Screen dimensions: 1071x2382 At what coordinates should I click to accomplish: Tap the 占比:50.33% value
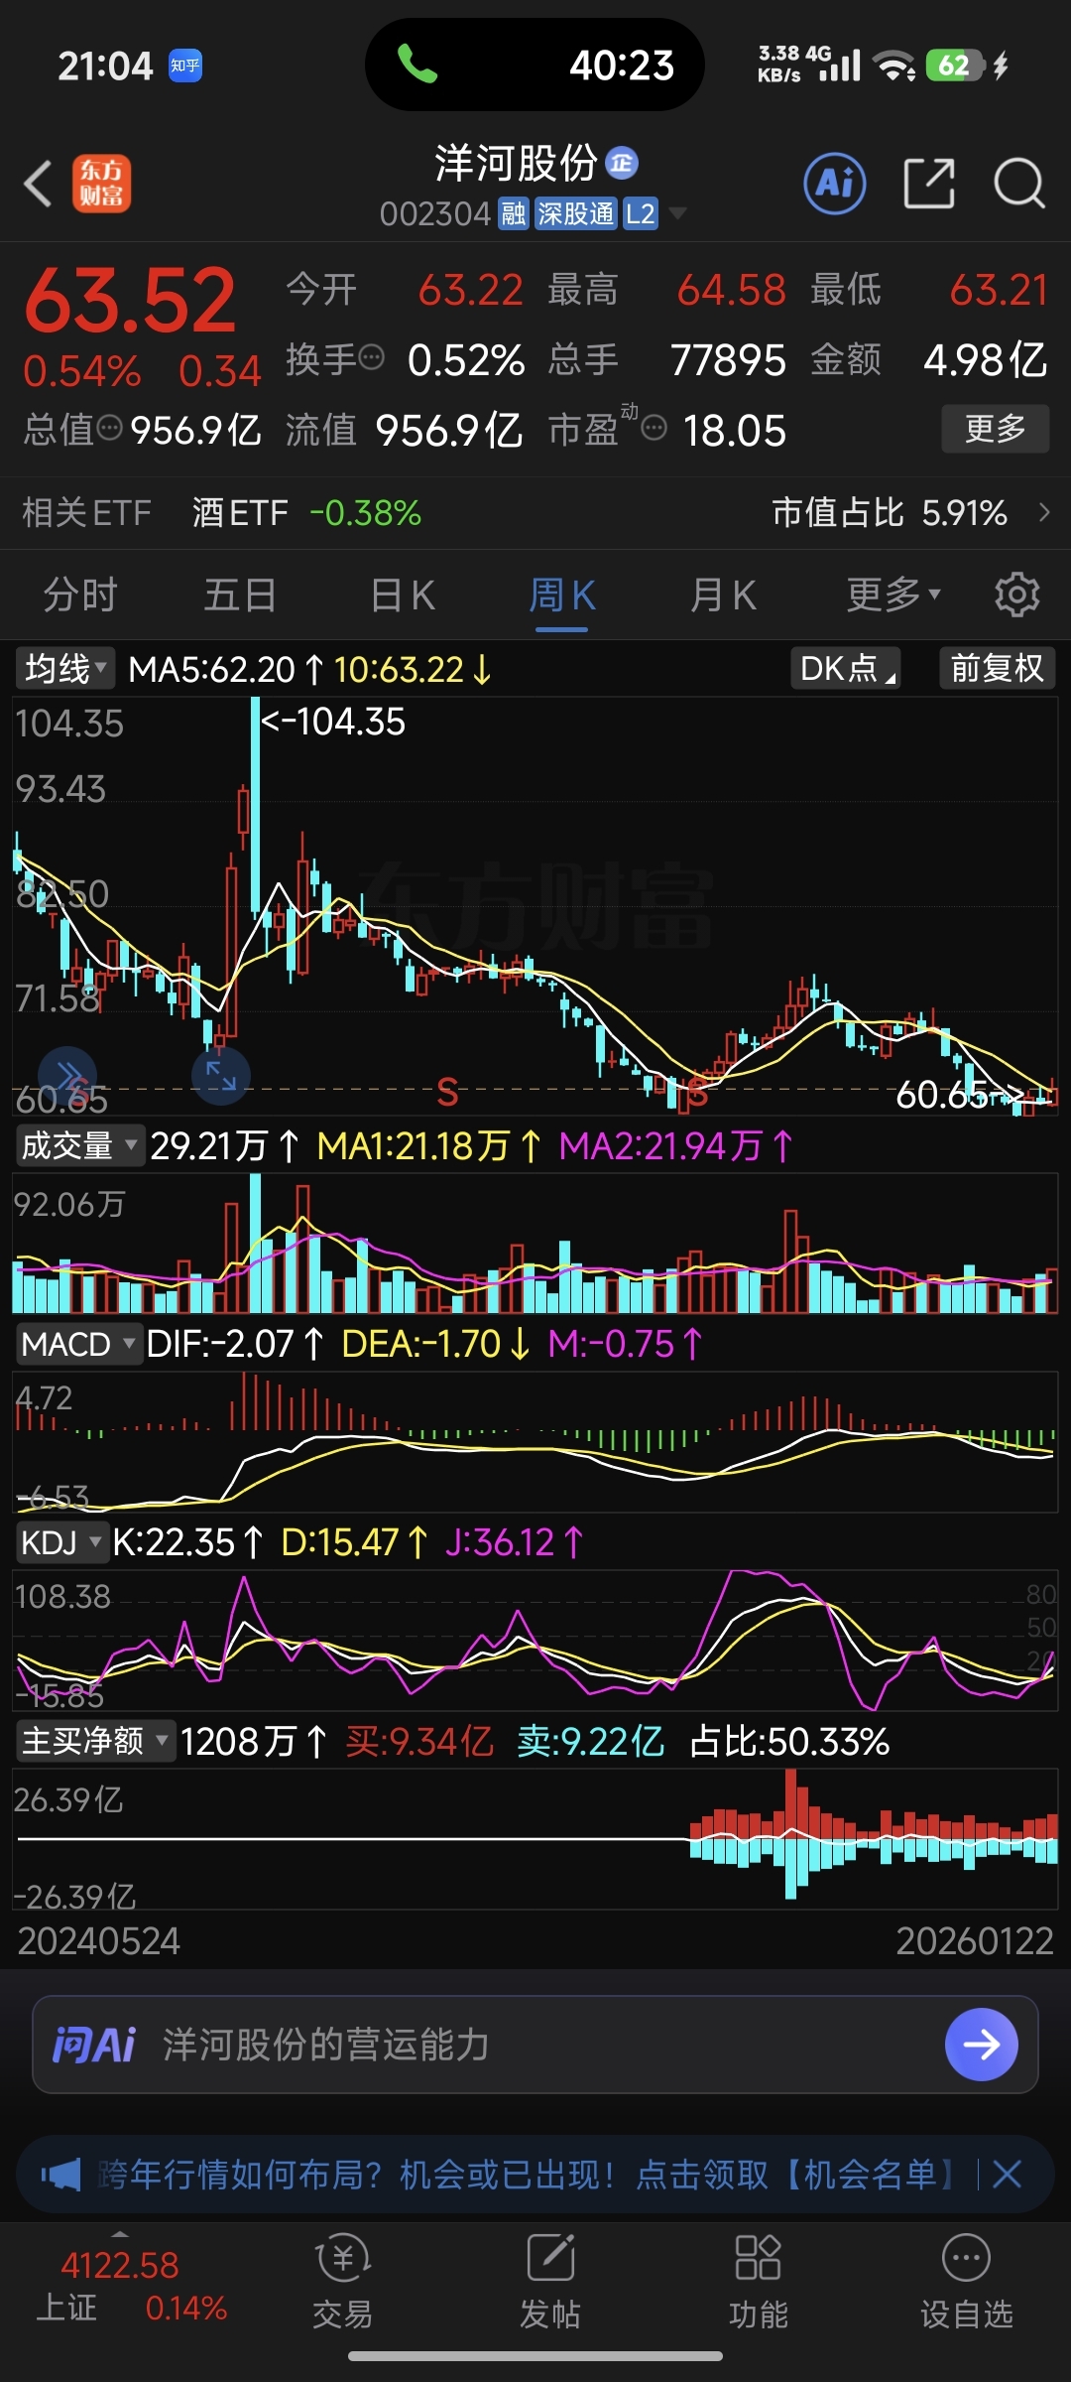point(789,1741)
